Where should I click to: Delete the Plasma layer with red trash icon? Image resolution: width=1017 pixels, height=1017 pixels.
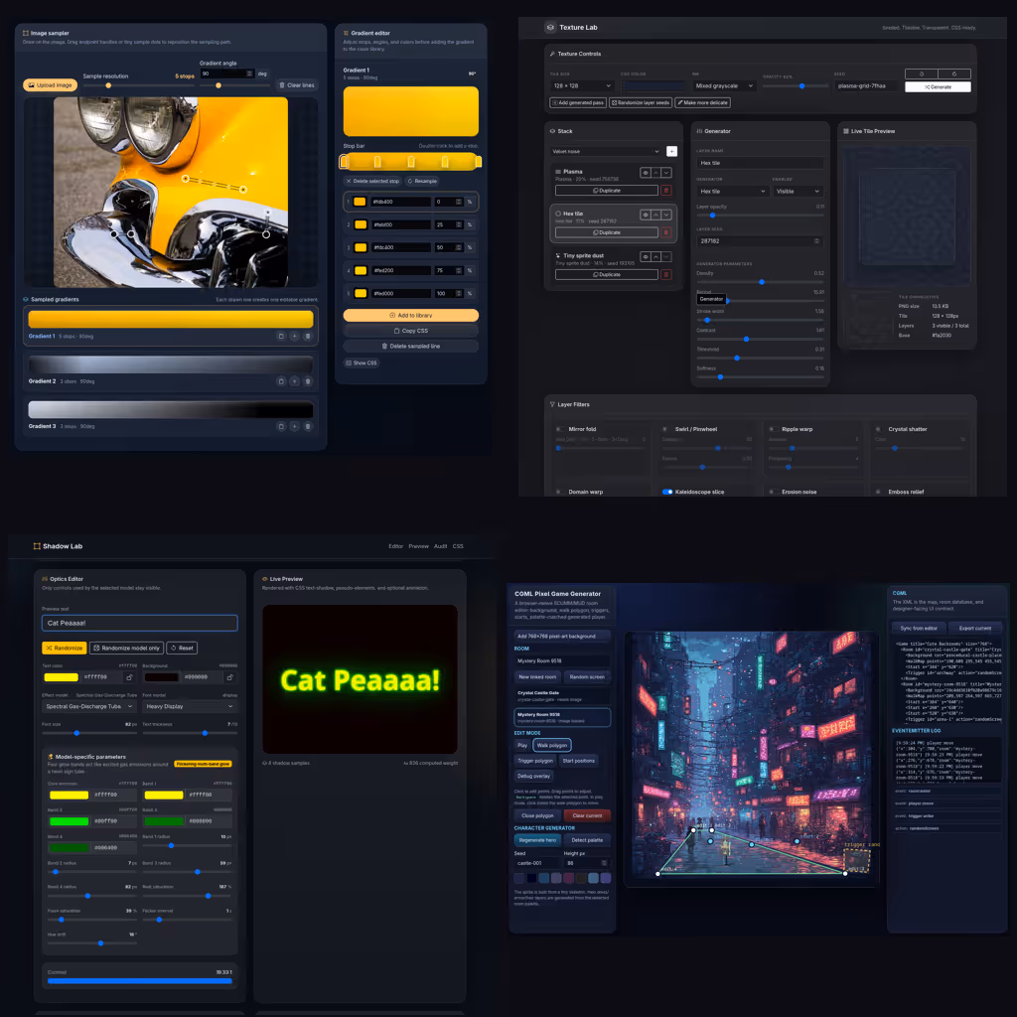pyautogui.click(x=665, y=191)
